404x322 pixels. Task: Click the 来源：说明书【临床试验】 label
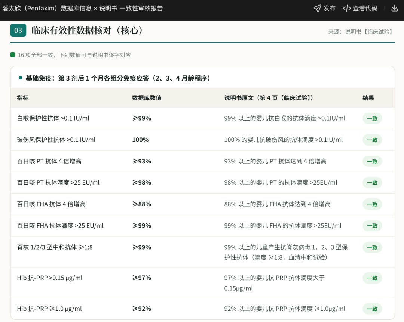click(361, 32)
